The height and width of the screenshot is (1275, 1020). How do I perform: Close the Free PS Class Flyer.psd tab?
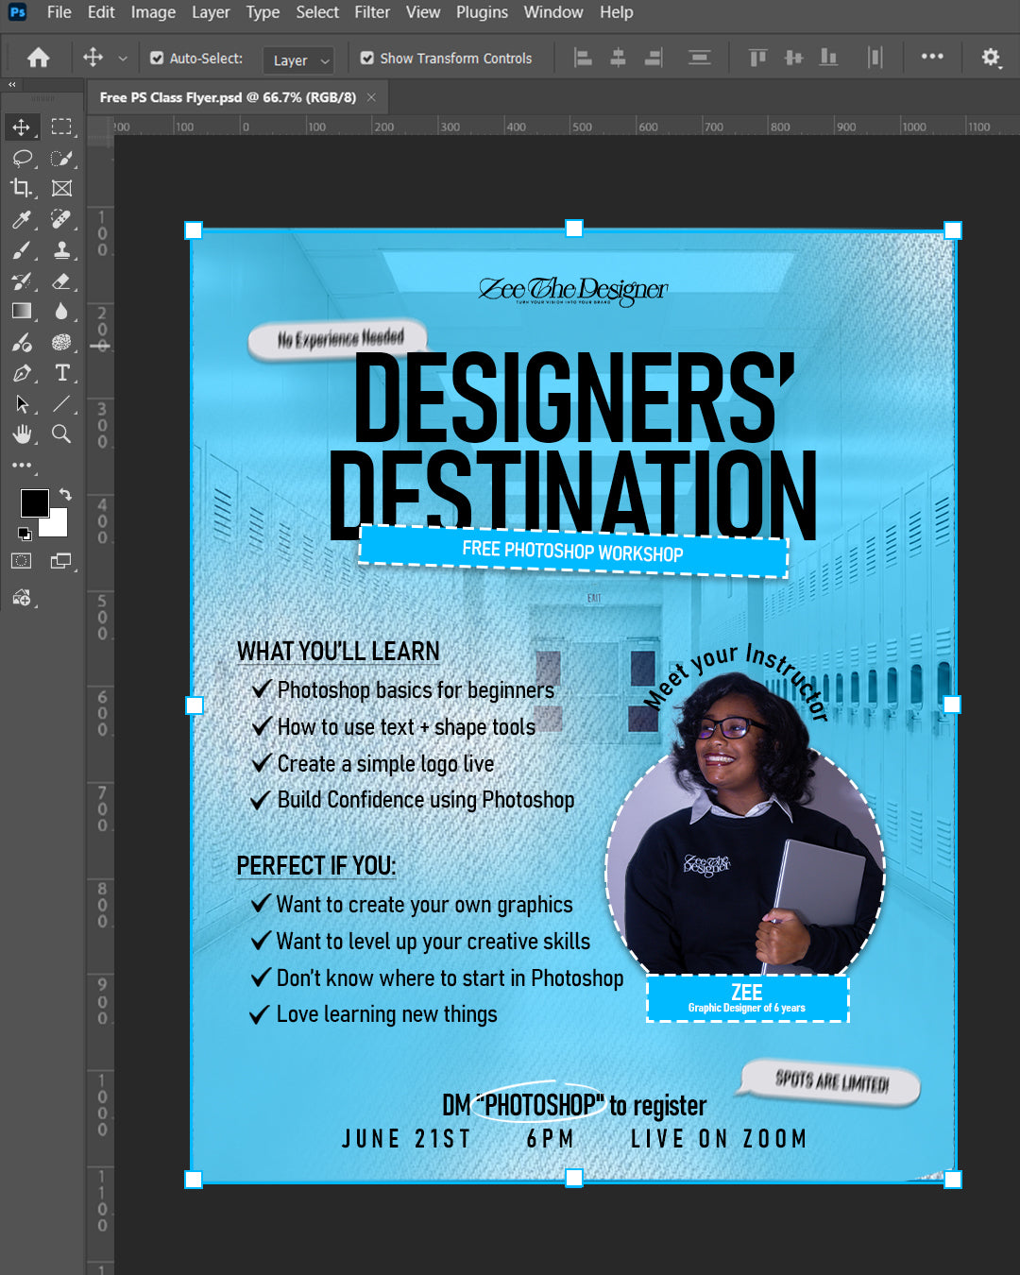point(371,97)
